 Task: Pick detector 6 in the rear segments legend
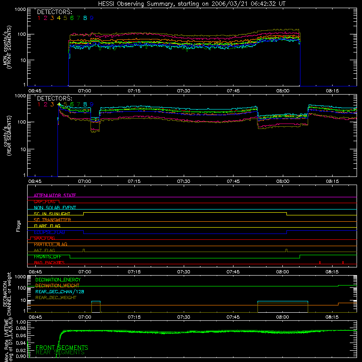pyautogui.click(x=72, y=105)
